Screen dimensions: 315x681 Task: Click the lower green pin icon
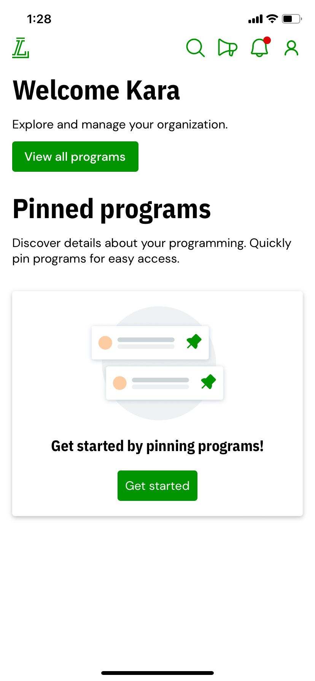coord(208,382)
